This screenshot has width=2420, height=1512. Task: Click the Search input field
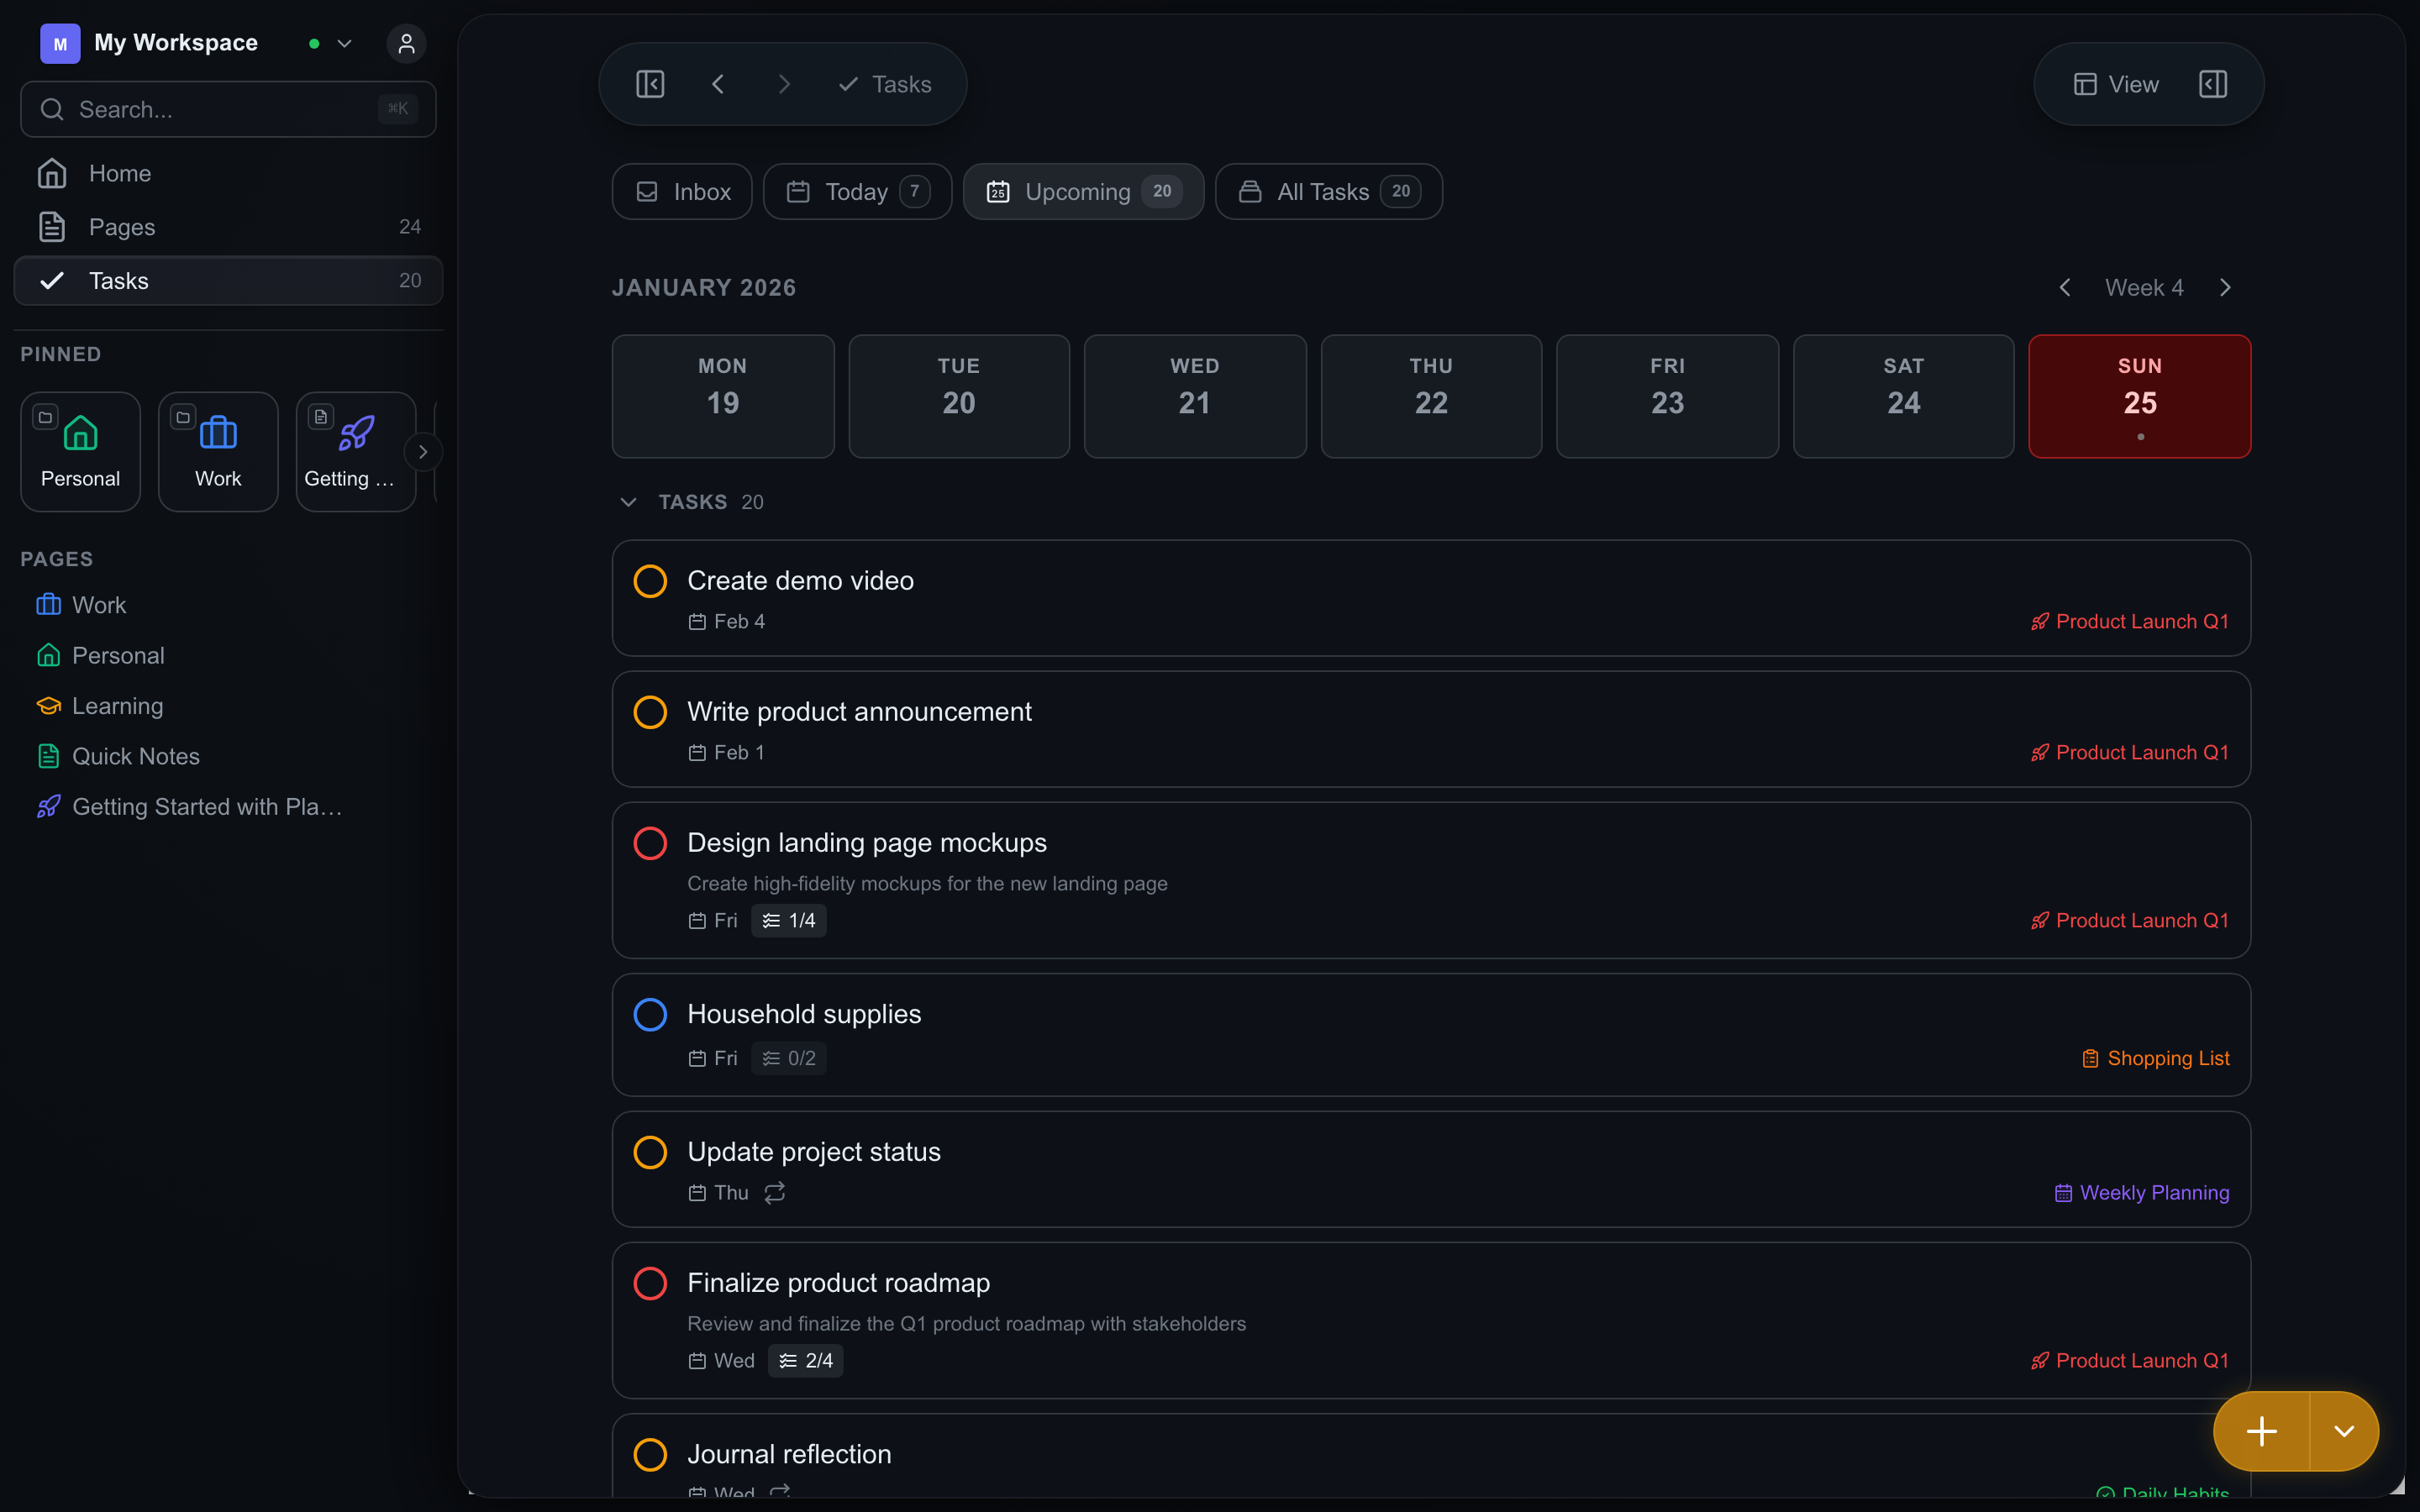(228, 109)
